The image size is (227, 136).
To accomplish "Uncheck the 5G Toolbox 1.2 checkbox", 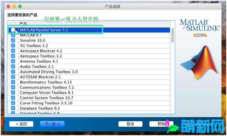I will tap(13, 46).
